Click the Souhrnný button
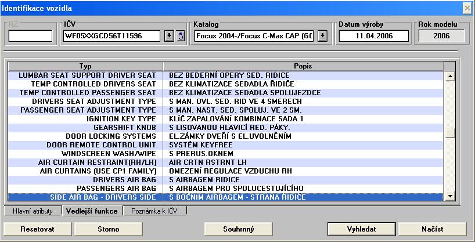 point(239,229)
